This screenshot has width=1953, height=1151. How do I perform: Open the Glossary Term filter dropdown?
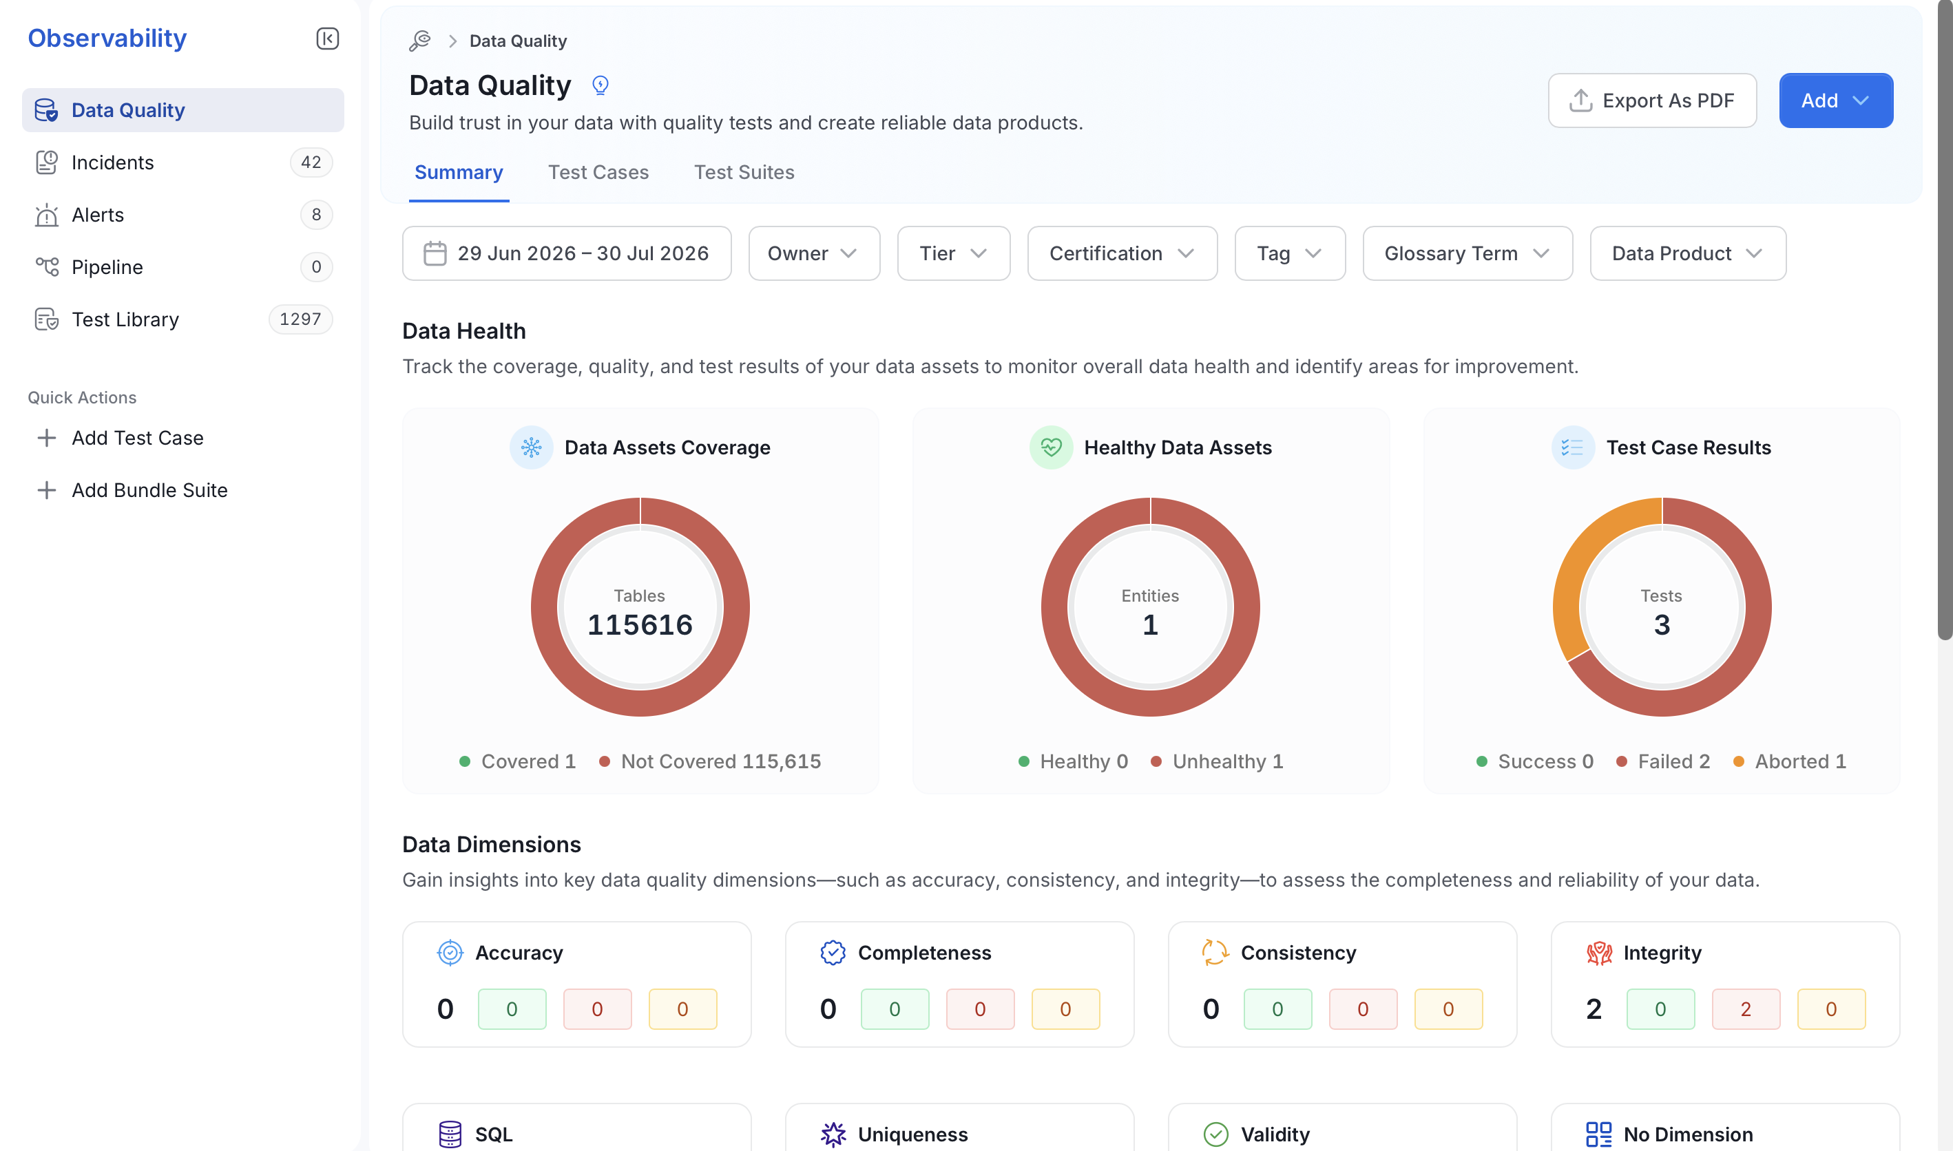point(1468,253)
